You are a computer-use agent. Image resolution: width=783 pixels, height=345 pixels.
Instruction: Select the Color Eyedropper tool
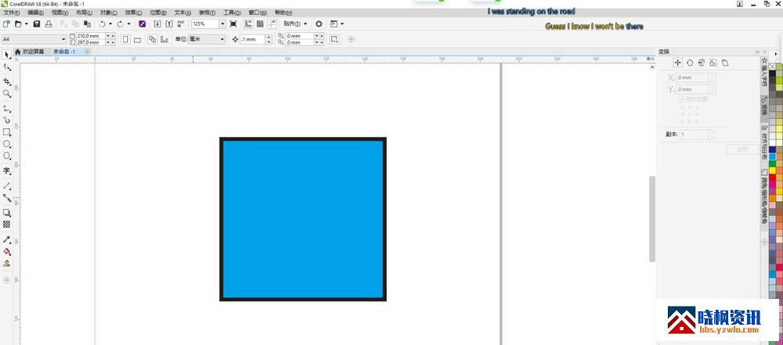click(x=6, y=239)
